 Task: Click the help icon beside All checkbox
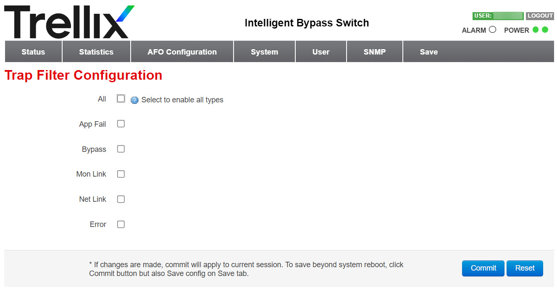click(134, 100)
